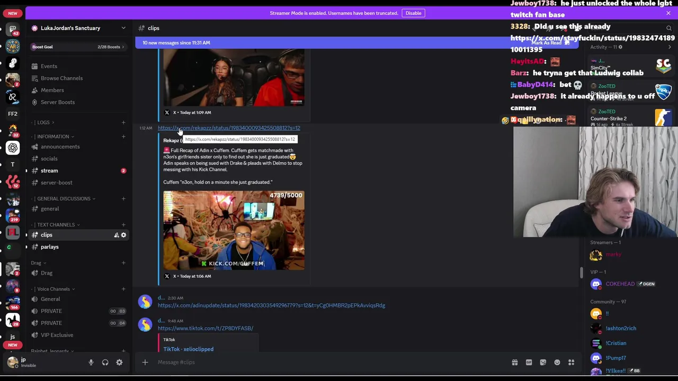Open the adinupdate x.com status link

point(271,305)
